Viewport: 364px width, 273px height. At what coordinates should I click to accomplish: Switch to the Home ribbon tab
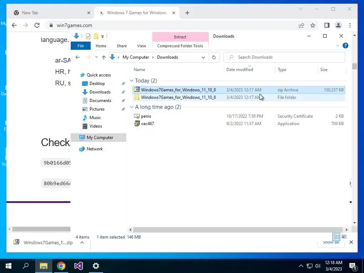pos(101,46)
